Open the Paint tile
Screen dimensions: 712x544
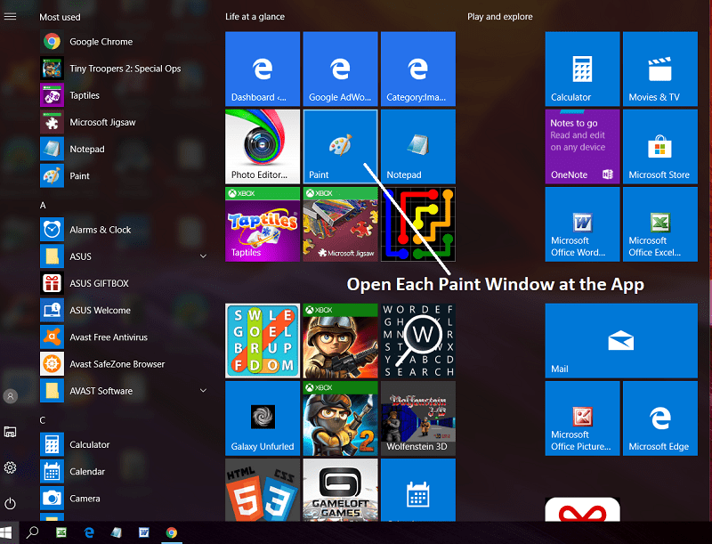point(340,146)
